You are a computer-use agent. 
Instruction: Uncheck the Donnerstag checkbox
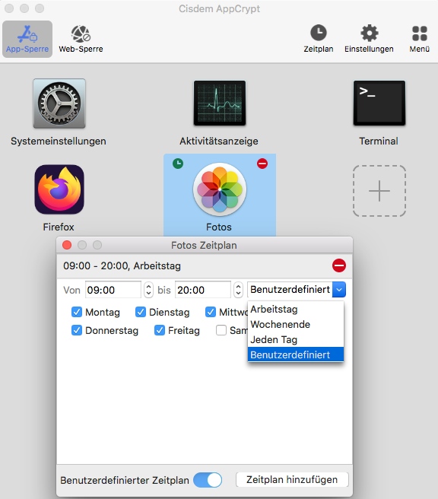77,330
